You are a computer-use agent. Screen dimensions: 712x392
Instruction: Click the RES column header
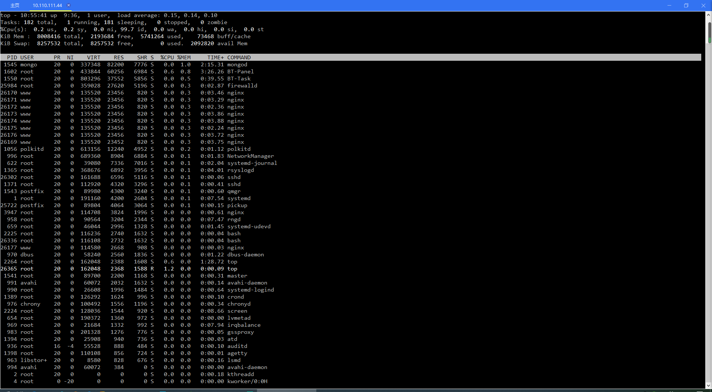tap(119, 57)
